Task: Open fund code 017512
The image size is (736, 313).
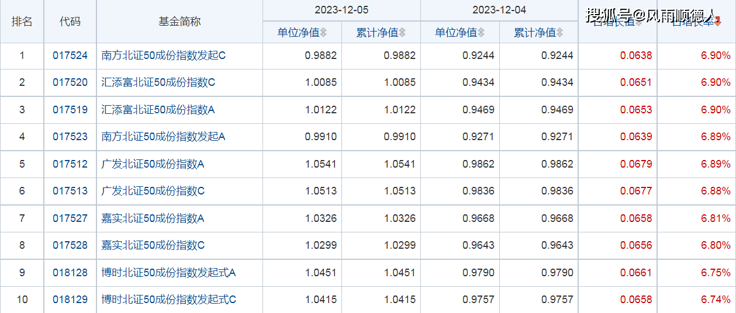Action: tap(70, 164)
